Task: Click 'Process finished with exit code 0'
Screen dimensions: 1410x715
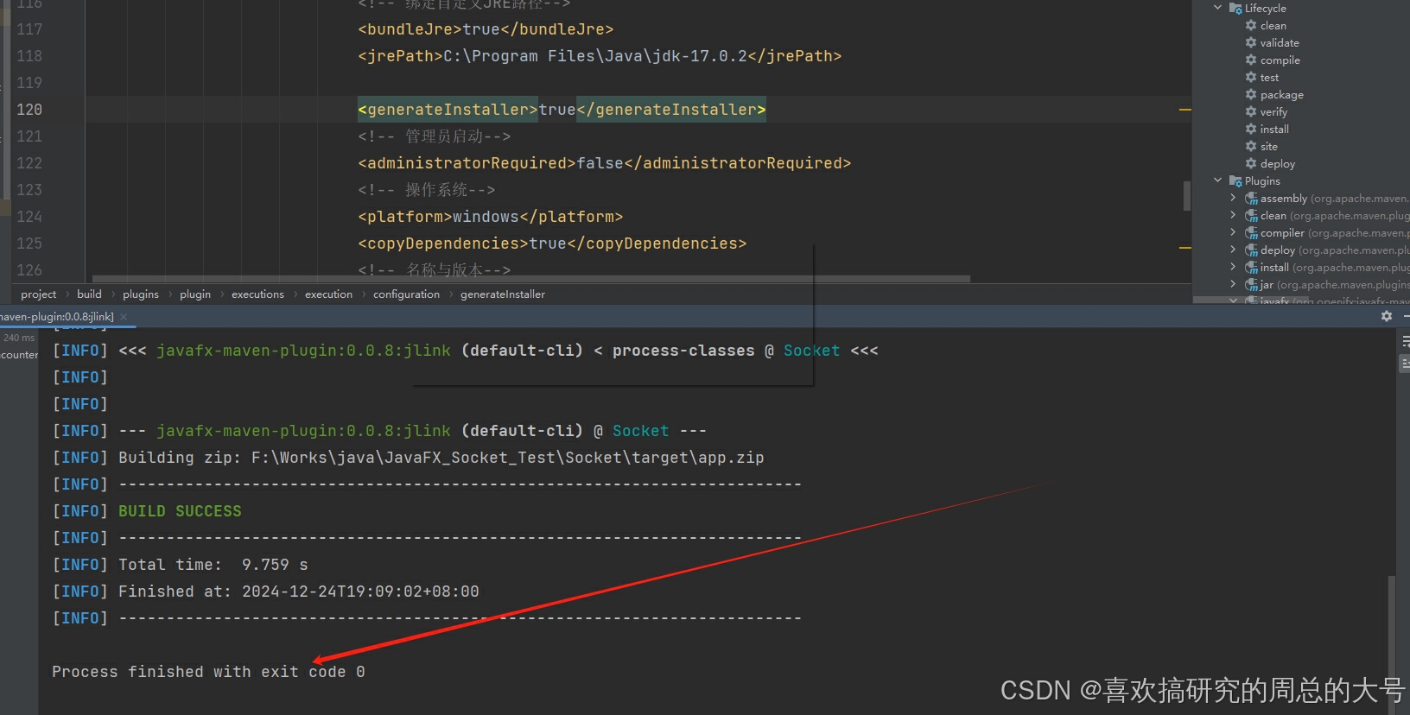Action: click(x=208, y=672)
